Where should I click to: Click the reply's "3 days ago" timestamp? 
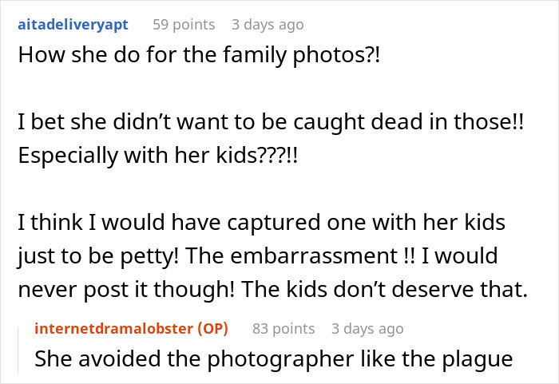(x=367, y=329)
